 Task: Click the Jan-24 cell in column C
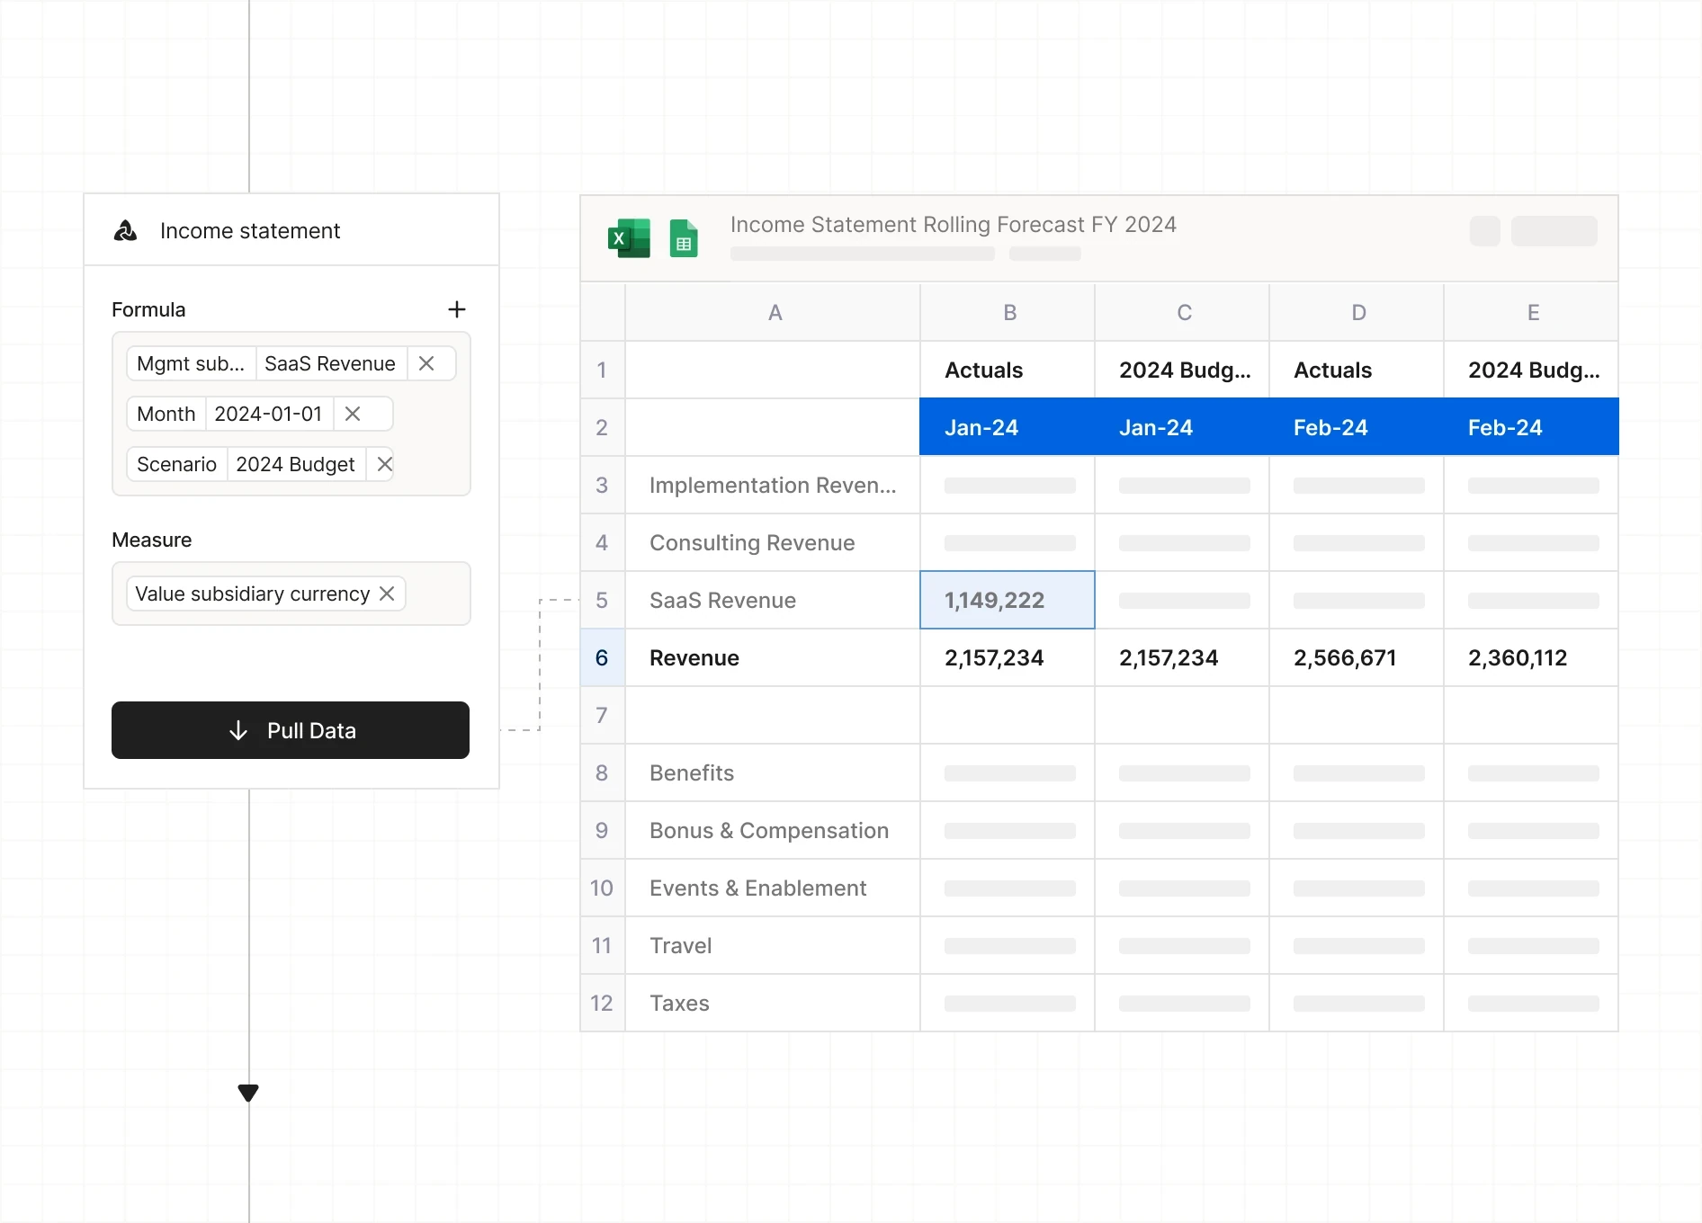click(1182, 427)
